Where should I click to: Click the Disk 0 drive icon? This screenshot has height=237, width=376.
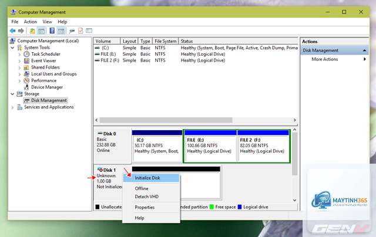point(100,133)
